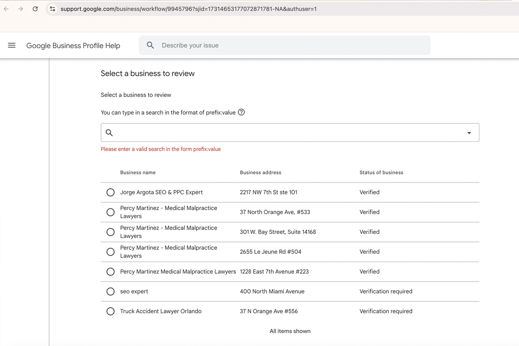The height and width of the screenshot is (346, 519).
Task: Click address 301 W. Bay Street, Suite 14168
Action: click(278, 232)
